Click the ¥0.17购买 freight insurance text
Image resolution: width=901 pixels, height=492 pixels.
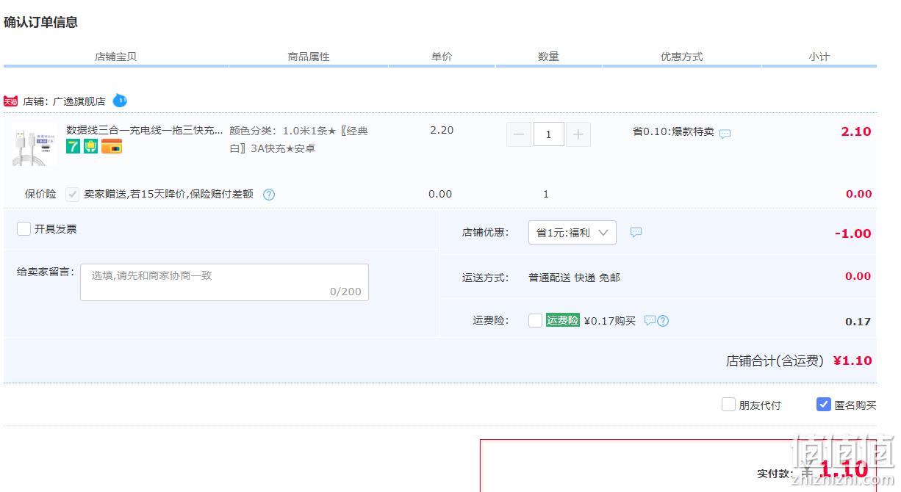click(x=609, y=321)
